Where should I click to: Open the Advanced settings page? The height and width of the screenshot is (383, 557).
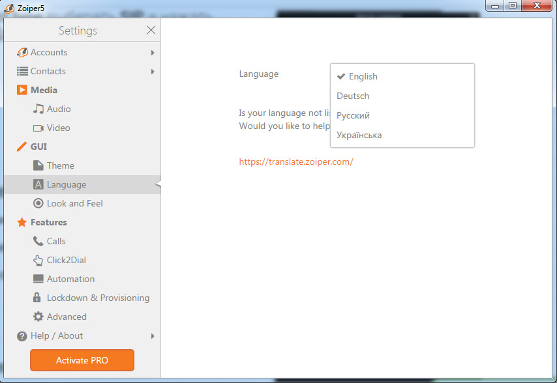coord(82,317)
